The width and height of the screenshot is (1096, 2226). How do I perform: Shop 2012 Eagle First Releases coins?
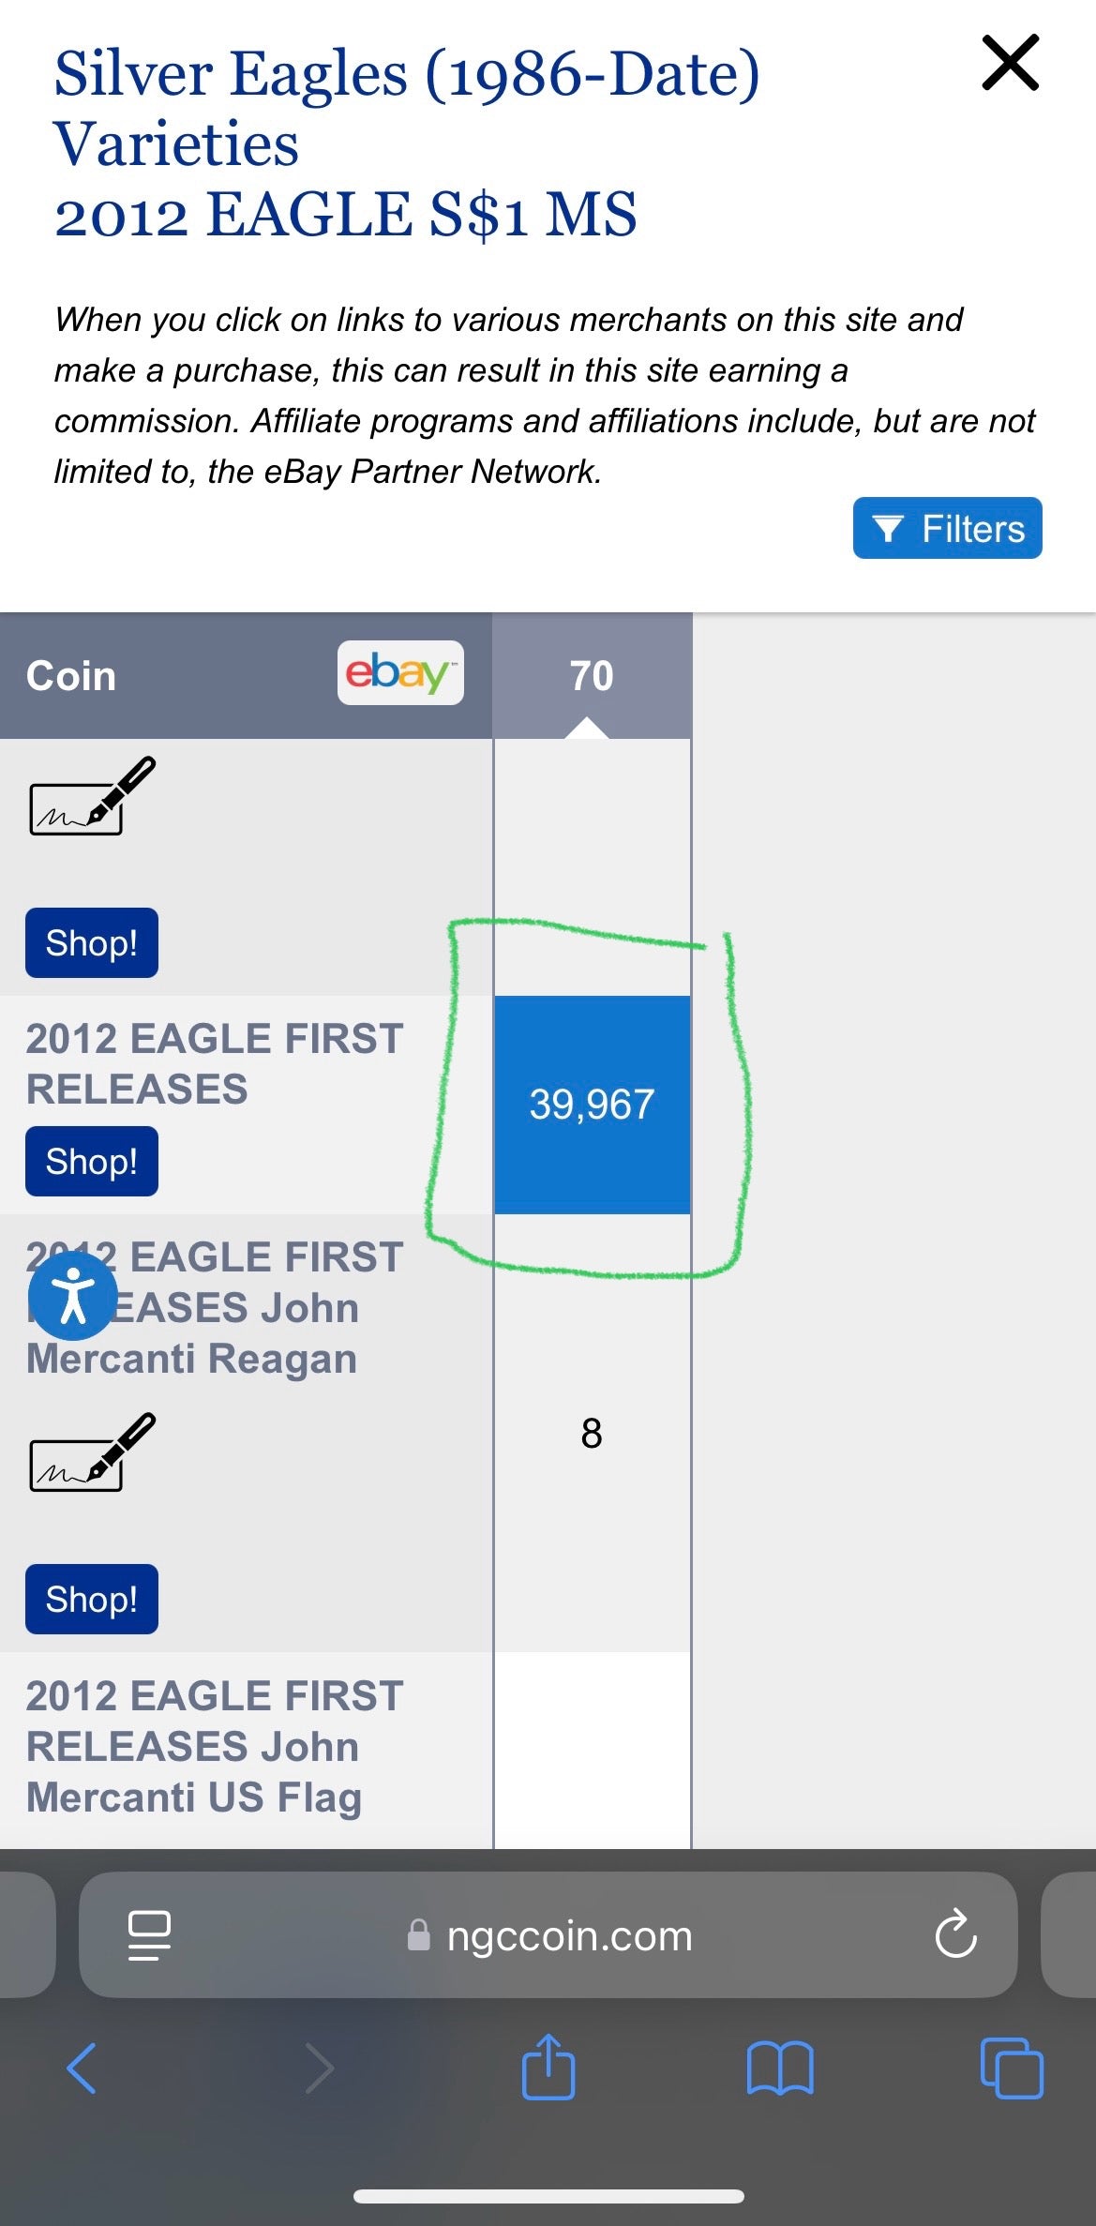point(92,1161)
